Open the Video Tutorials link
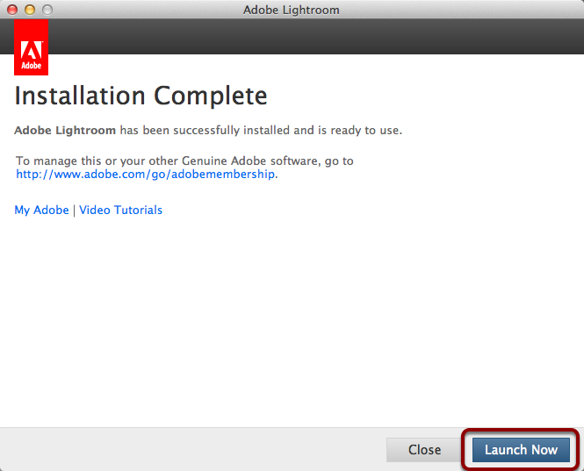Screen dimensions: 584x471 click(120, 211)
